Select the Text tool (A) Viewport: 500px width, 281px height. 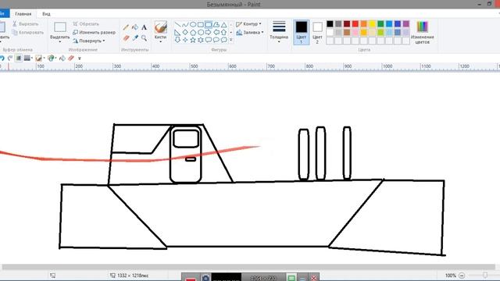click(x=144, y=27)
